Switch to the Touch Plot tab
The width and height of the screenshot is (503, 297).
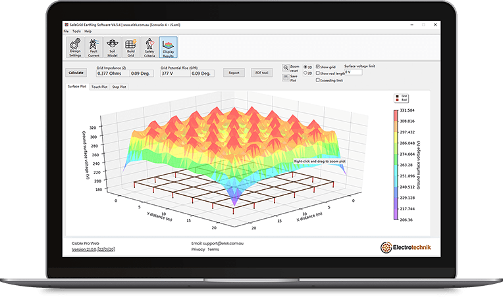[99, 87]
